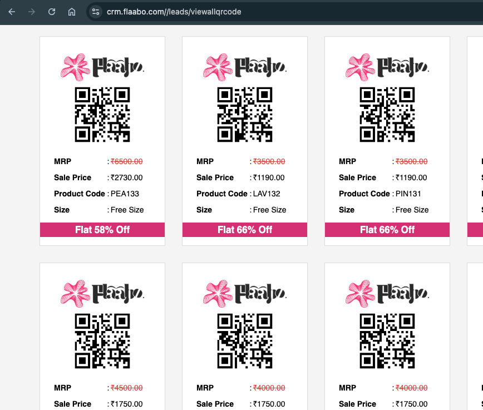Click the browser back arrow

12,11
